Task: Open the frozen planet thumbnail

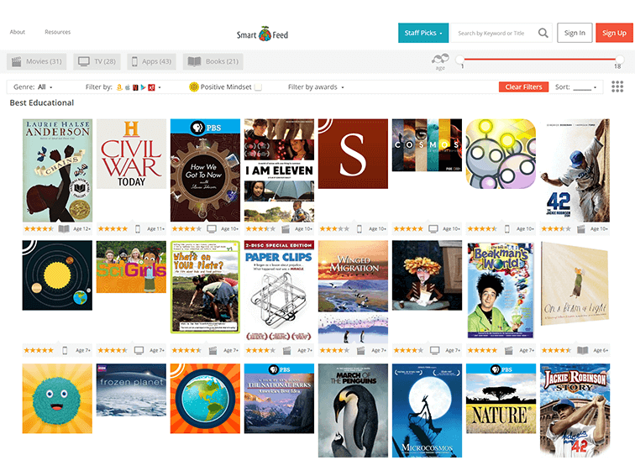Action: pos(131,390)
